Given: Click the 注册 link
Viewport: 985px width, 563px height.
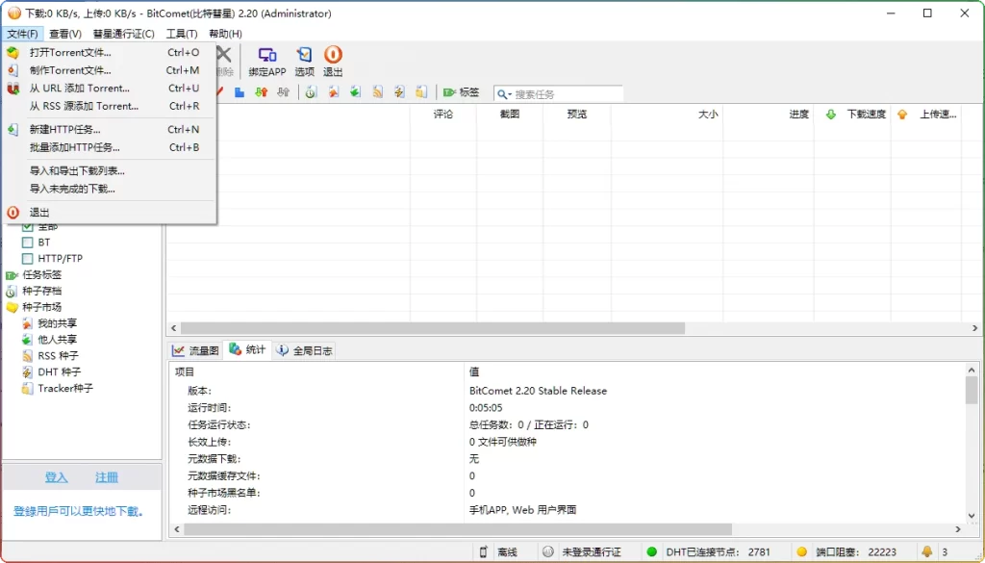Looking at the screenshot, I should [x=106, y=476].
